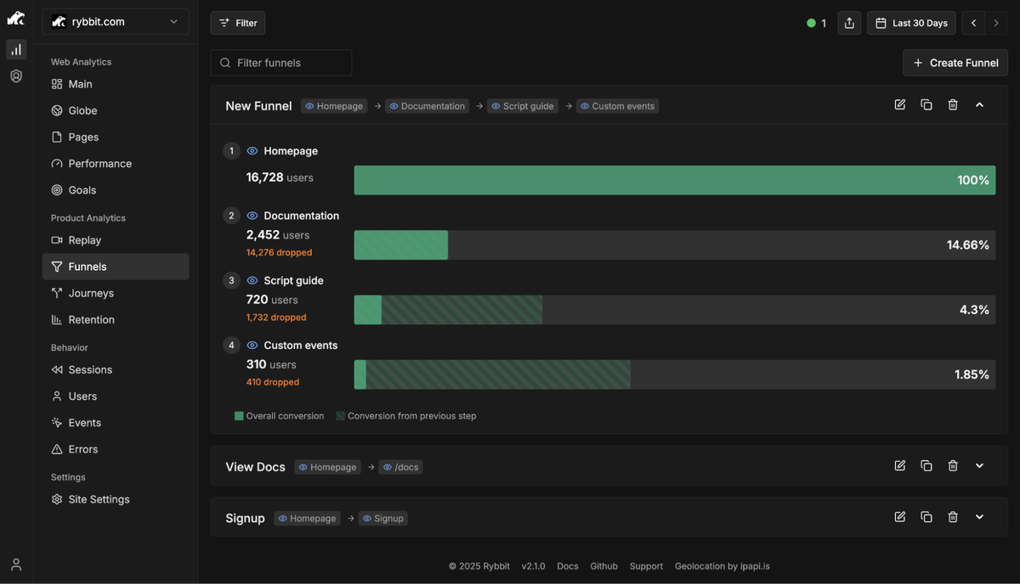Click the Create Funnel button
Viewport: 1020px width, 584px height.
(955, 62)
